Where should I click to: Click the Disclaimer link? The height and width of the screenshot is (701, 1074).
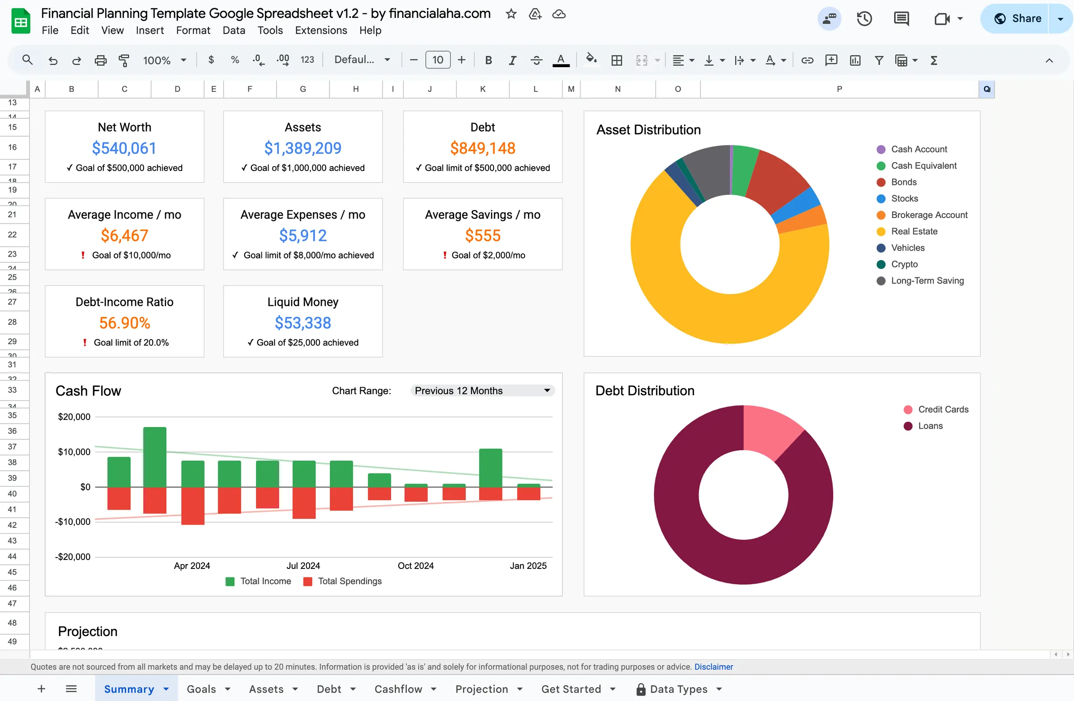tap(713, 667)
